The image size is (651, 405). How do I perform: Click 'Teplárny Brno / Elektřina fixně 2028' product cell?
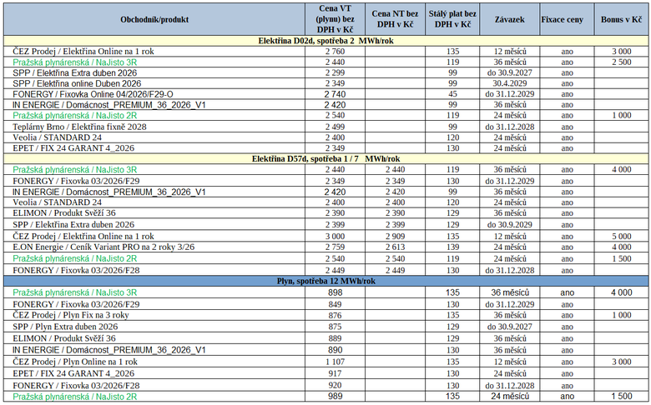[79, 127]
